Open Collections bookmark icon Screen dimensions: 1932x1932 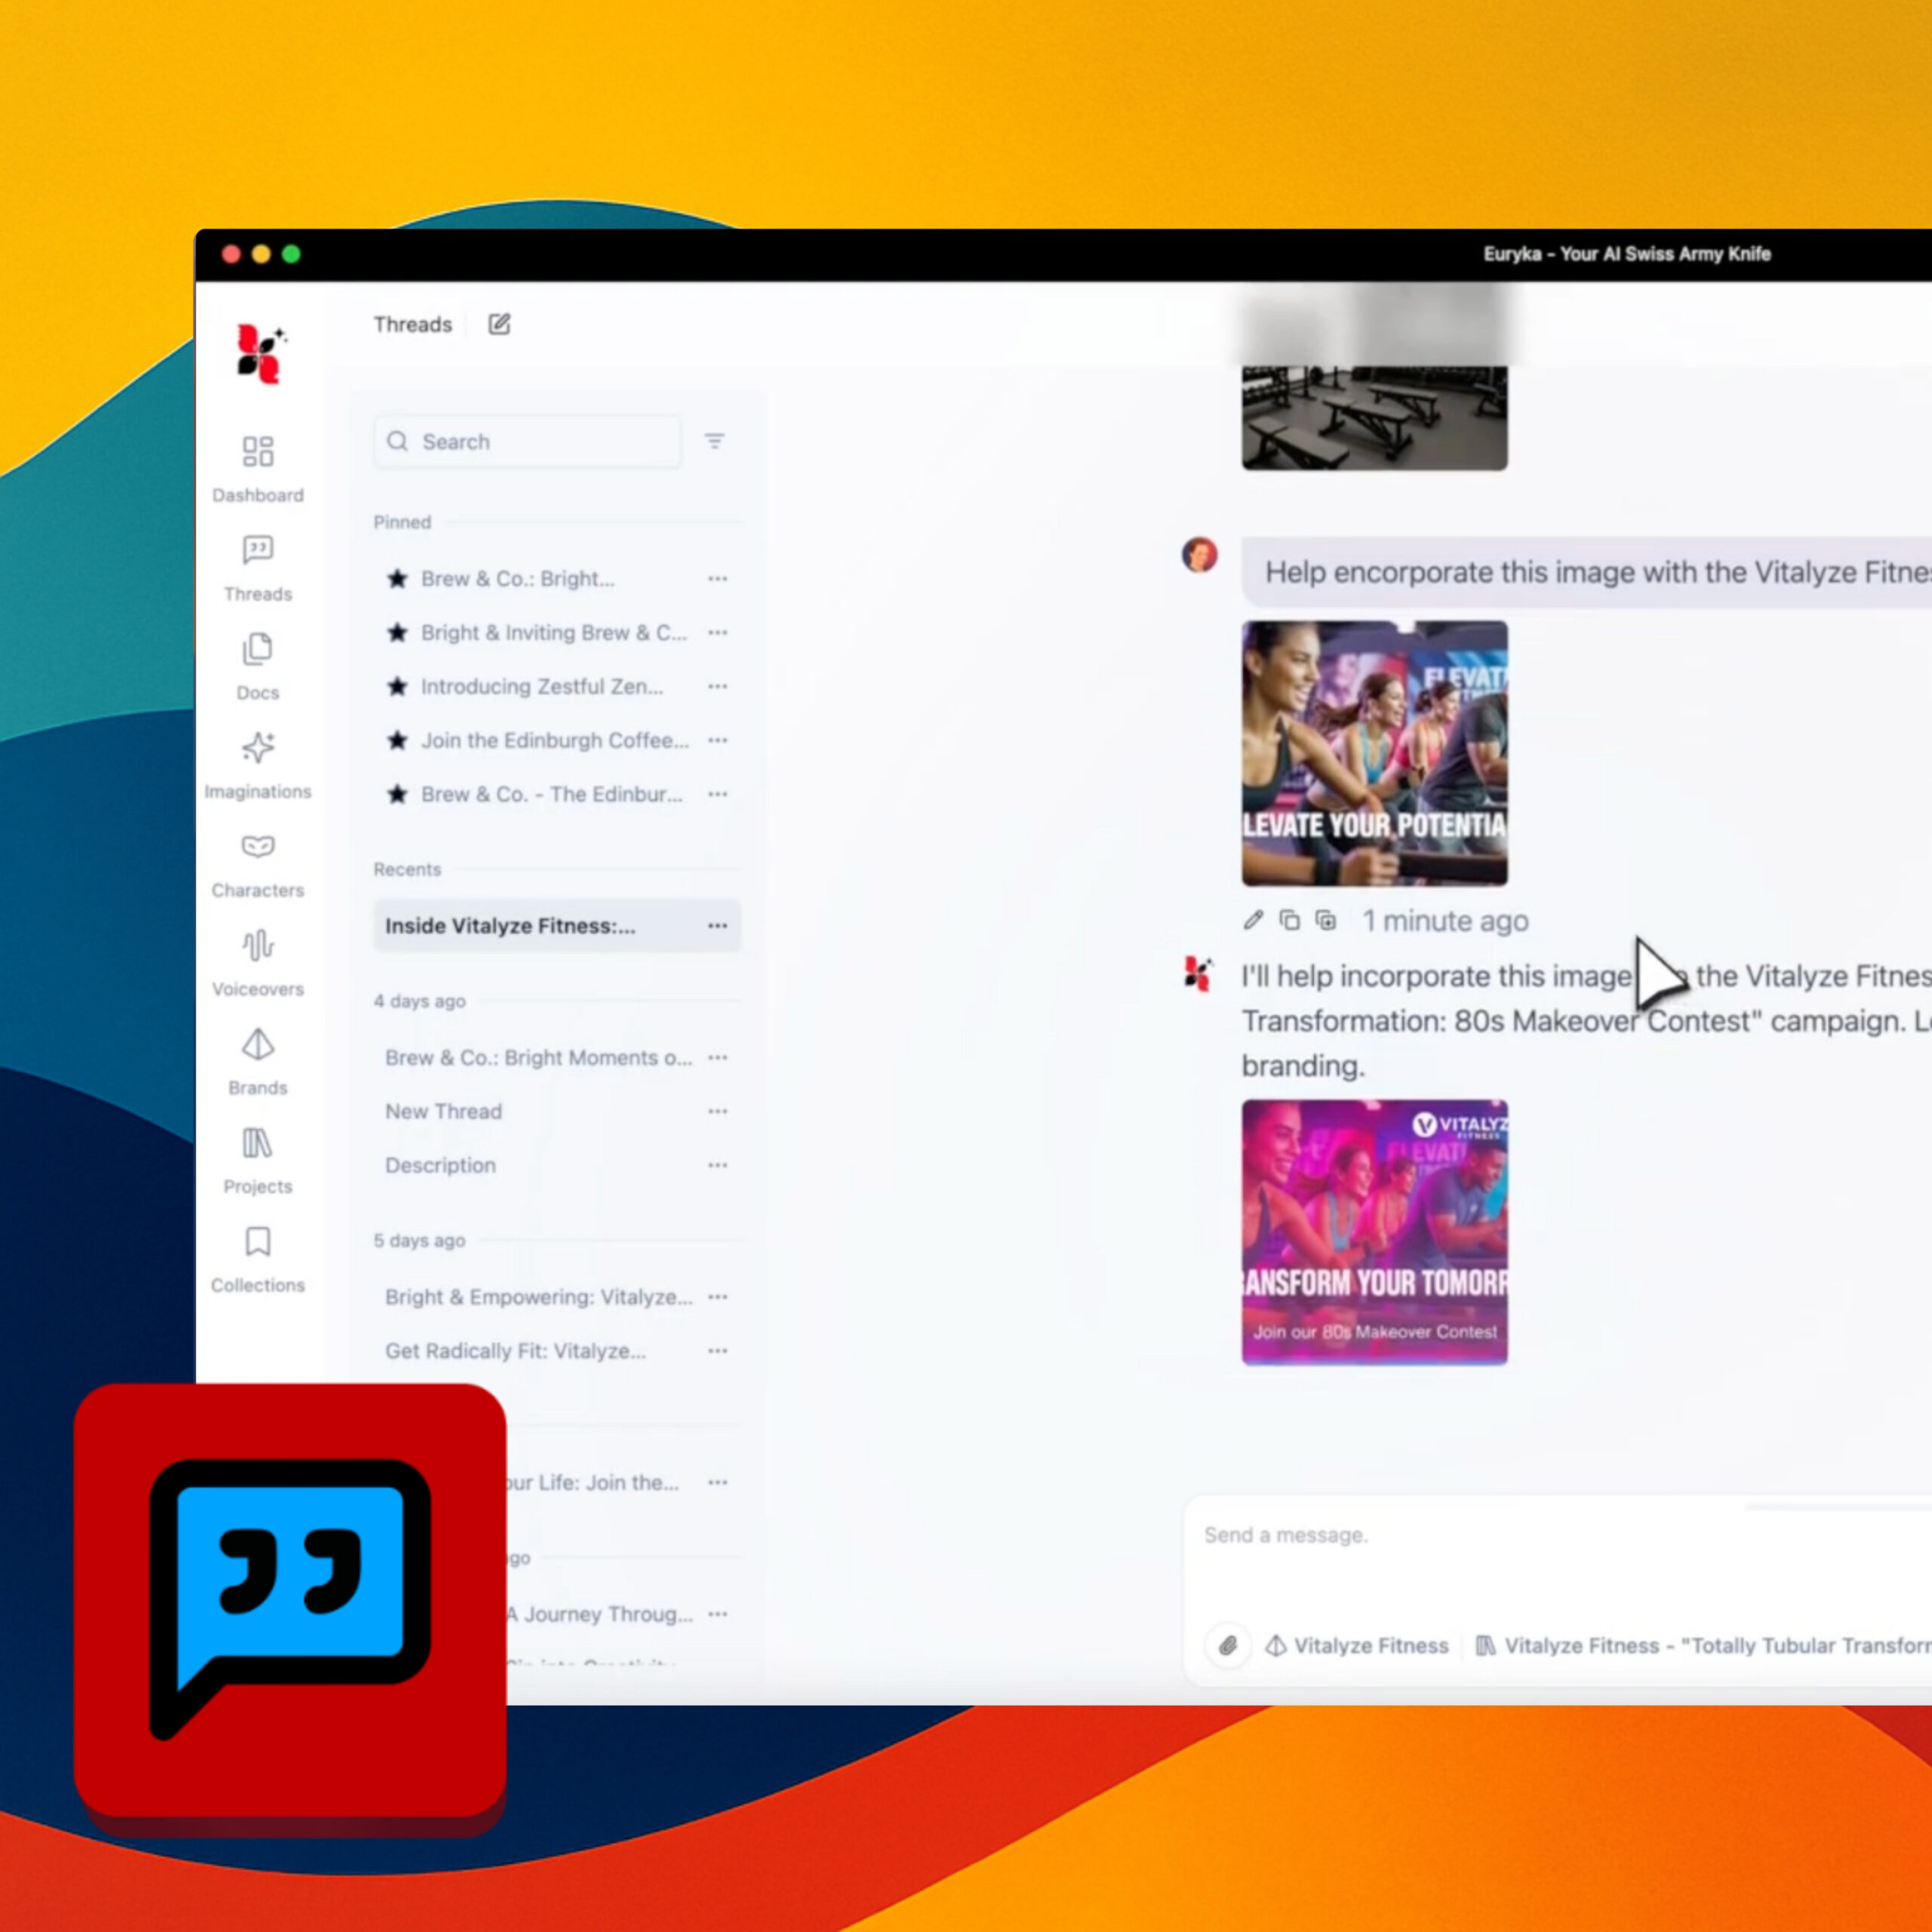coord(257,1242)
